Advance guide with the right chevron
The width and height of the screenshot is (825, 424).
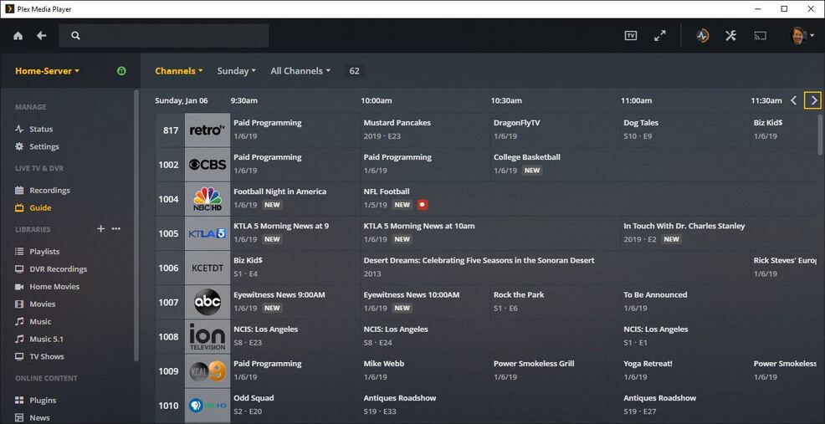point(813,100)
